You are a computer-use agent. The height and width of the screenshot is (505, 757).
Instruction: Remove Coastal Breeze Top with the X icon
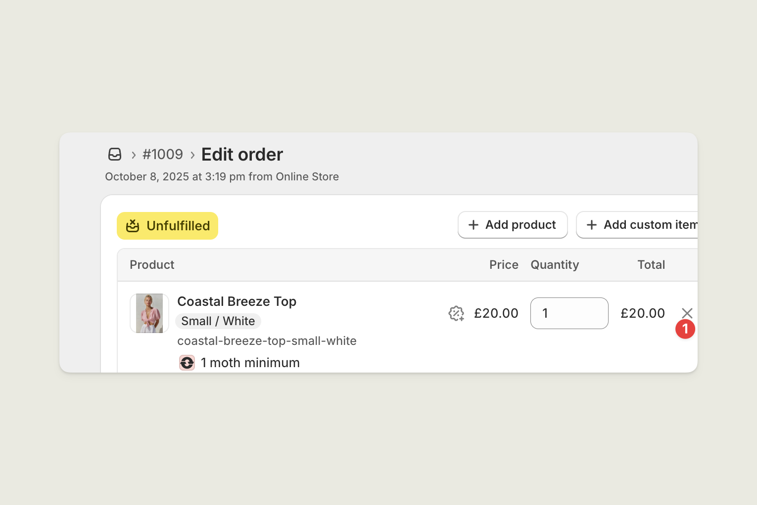click(x=687, y=312)
